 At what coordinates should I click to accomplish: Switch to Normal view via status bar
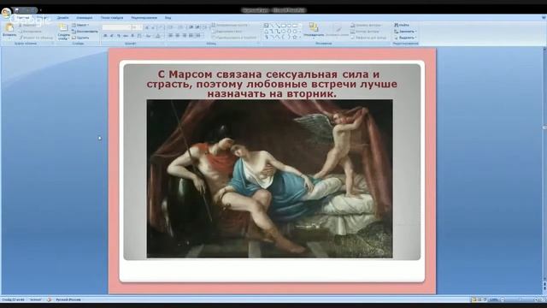tap(473, 299)
